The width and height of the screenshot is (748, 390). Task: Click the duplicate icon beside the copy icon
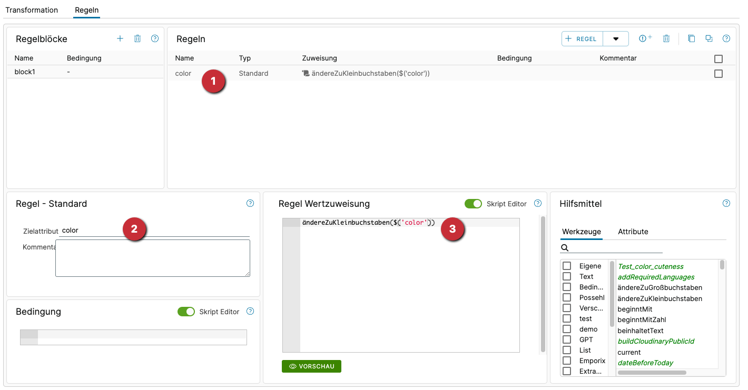point(709,38)
